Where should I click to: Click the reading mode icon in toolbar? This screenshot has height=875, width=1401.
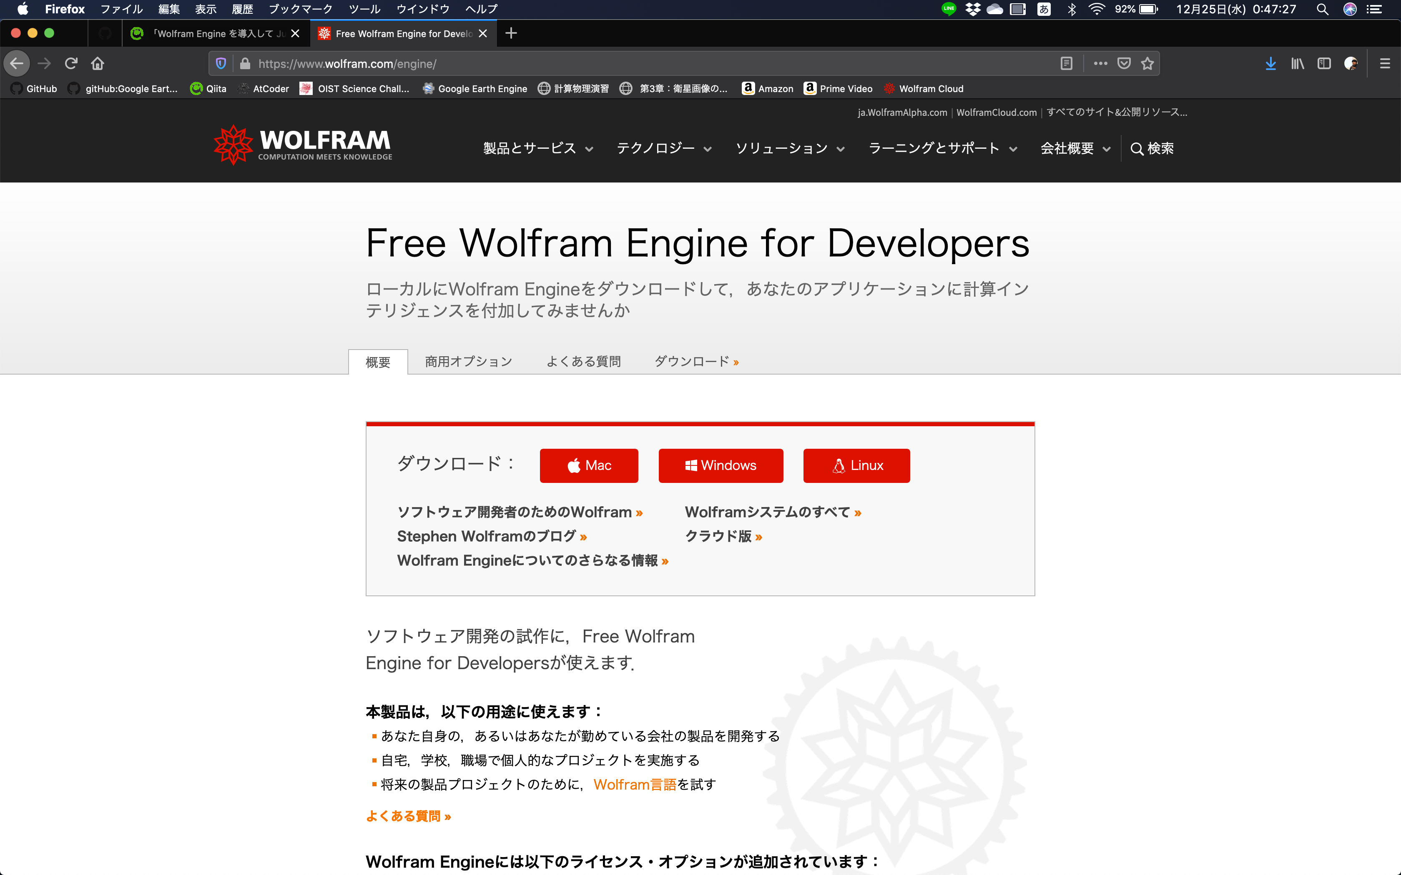pos(1066,62)
